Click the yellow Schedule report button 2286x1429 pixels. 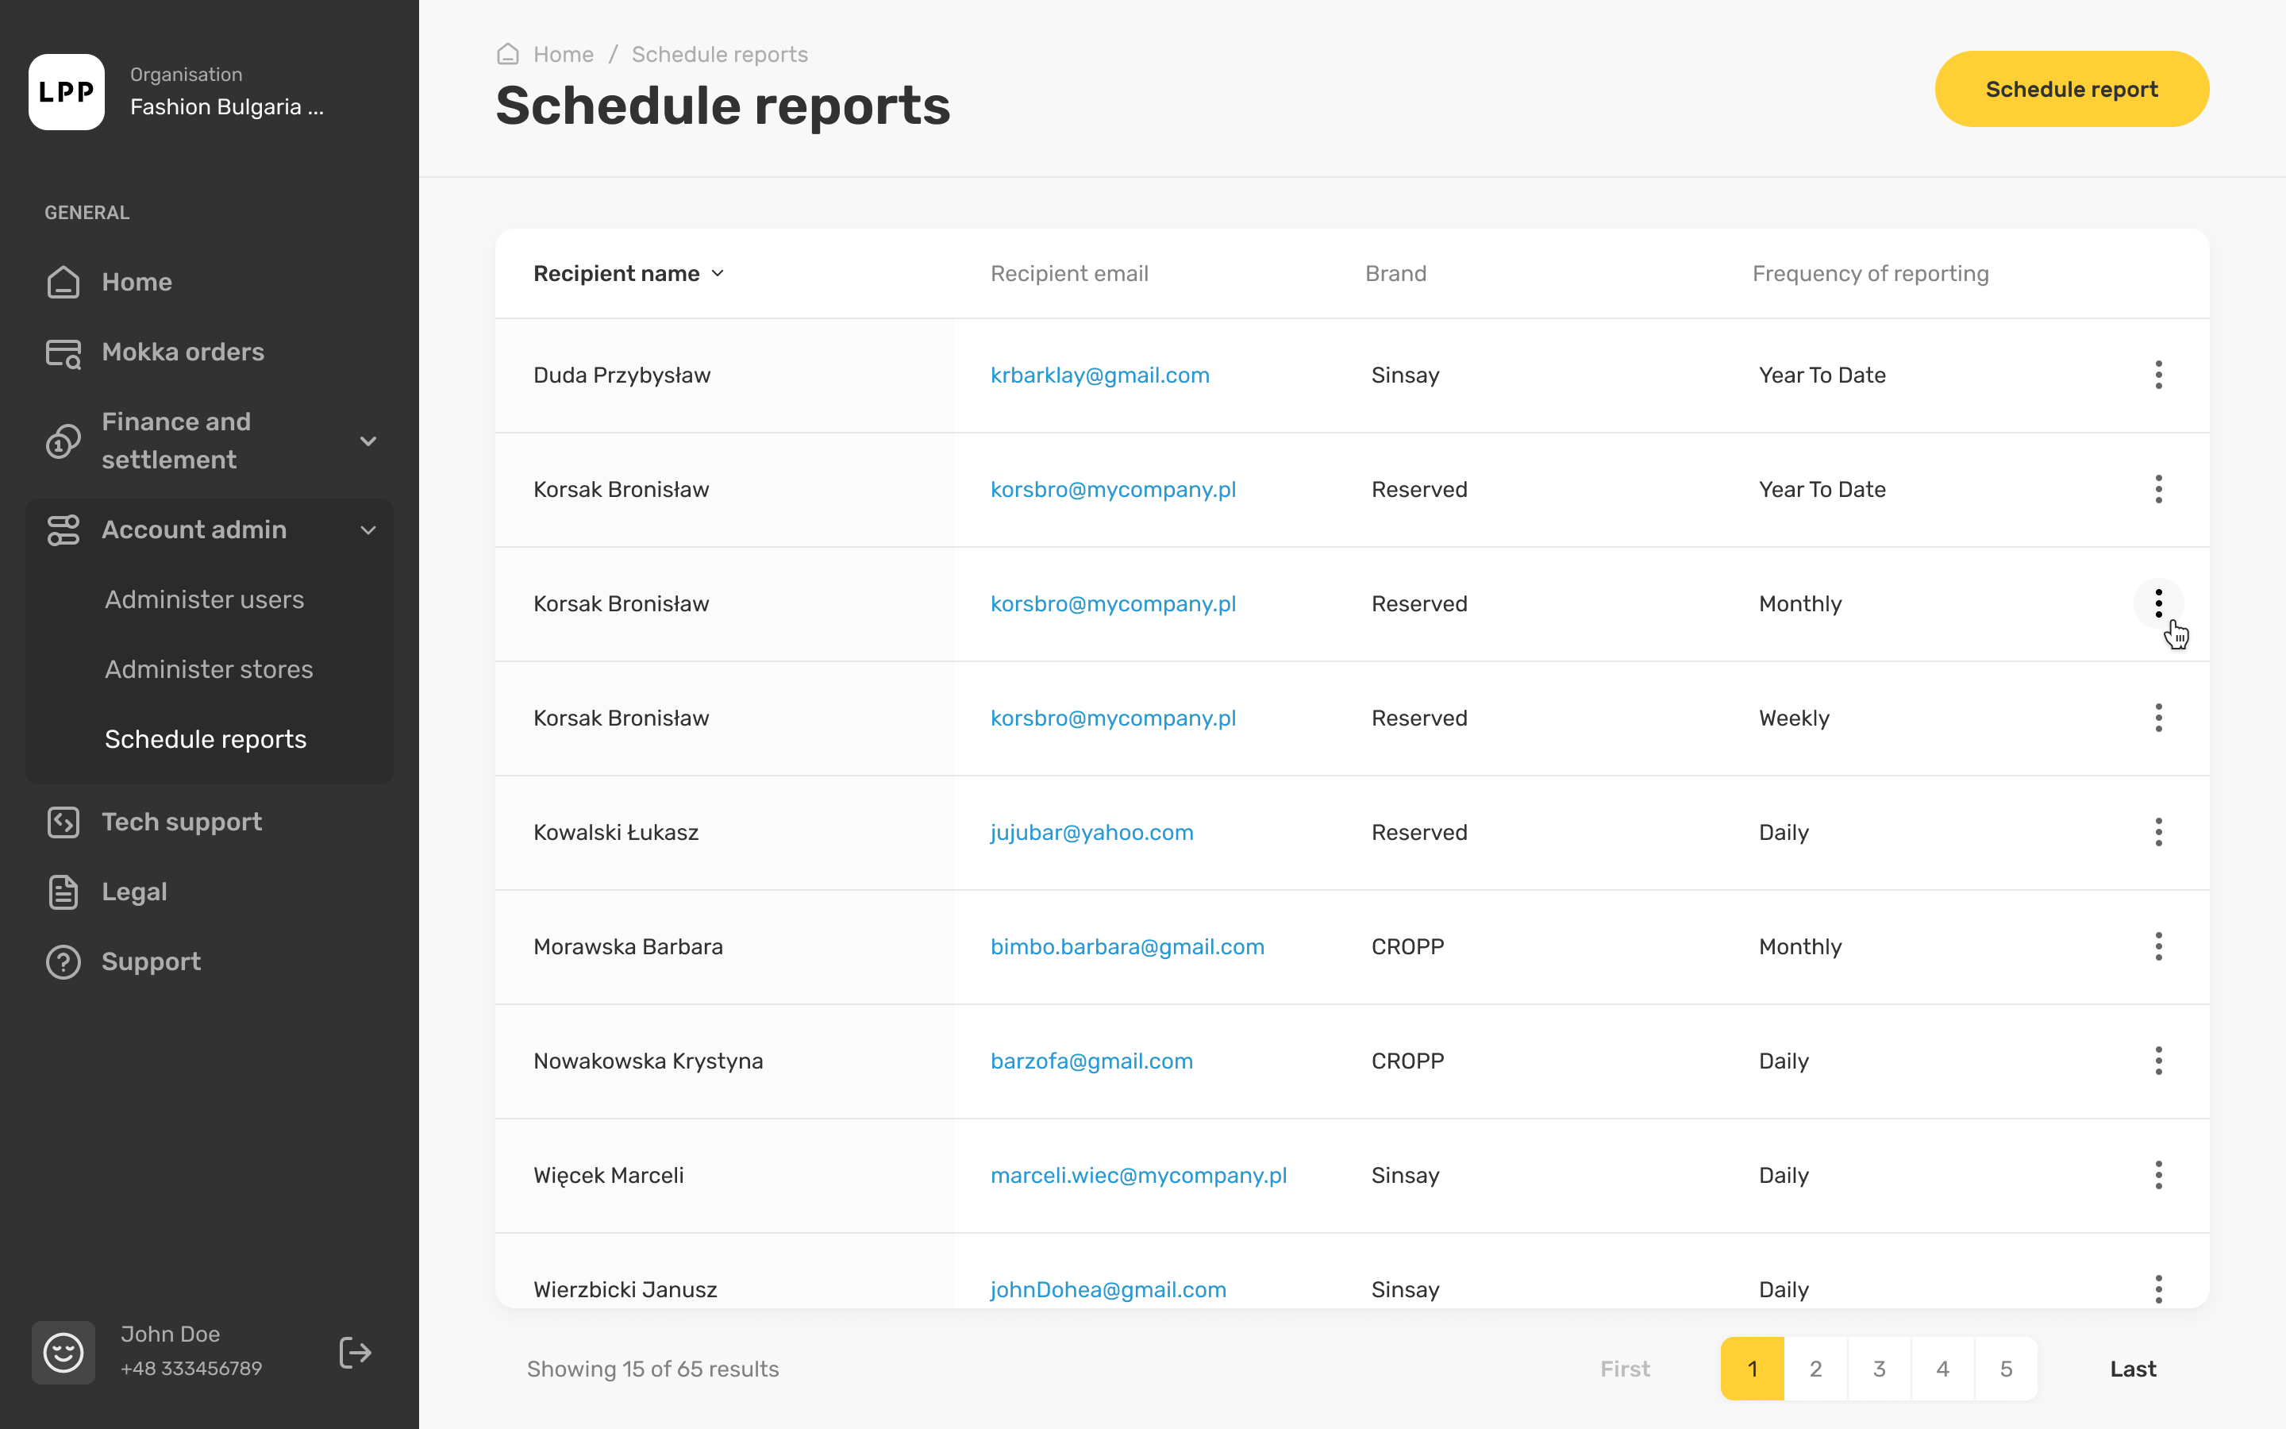tap(2071, 90)
